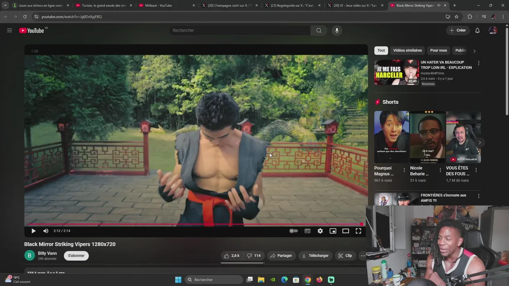Enable miniplayer mode

(x=333, y=231)
